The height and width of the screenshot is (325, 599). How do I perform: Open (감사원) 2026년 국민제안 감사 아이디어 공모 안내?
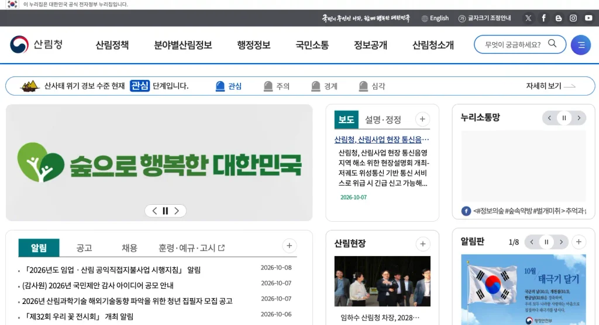pos(98,285)
